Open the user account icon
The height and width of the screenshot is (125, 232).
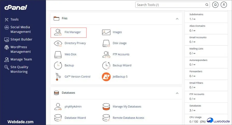pos(224,5)
